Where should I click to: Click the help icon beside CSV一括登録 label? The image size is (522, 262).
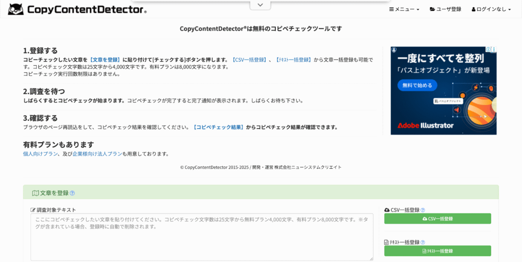(423, 210)
